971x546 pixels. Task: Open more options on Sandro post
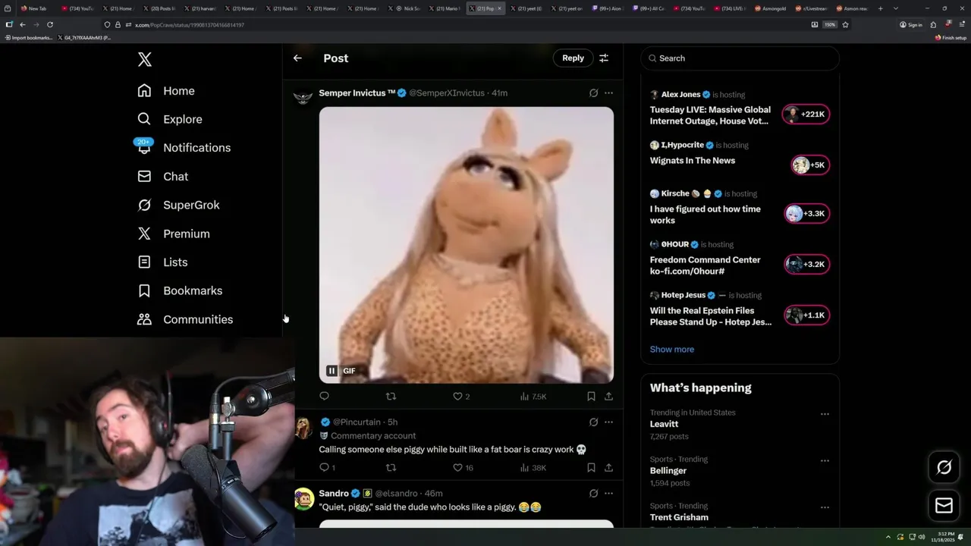tap(608, 494)
